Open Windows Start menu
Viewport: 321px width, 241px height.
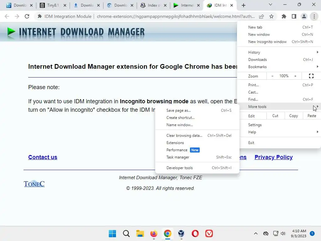click(x=113, y=233)
